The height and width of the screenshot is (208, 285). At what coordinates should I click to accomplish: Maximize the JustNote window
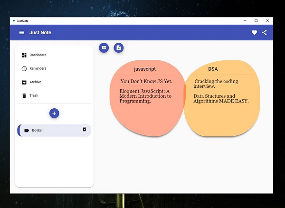pos(256,21)
